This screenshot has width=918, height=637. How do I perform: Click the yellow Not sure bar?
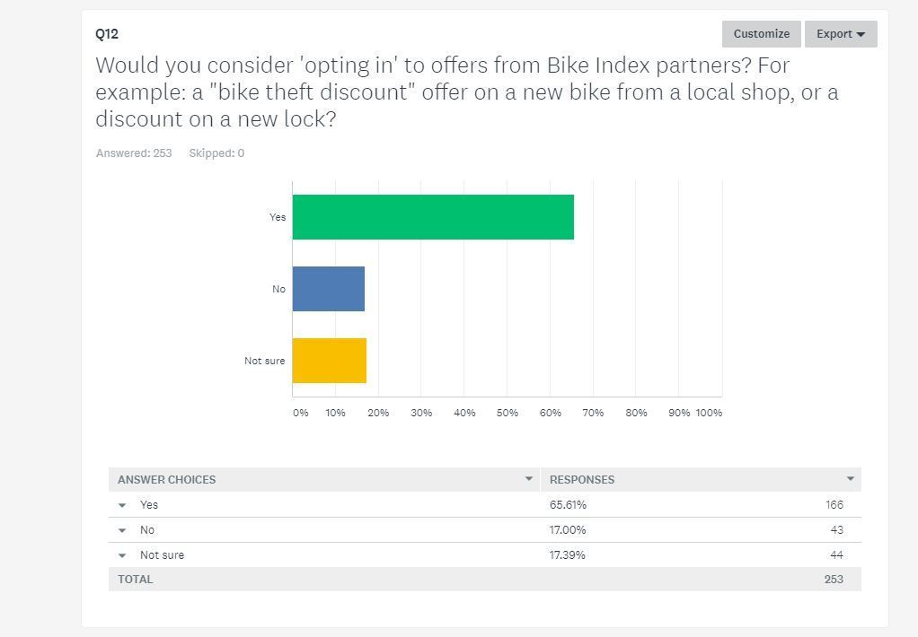(330, 361)
